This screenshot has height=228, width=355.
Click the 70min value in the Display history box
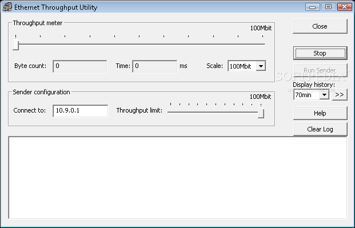(x=304, y=95)
